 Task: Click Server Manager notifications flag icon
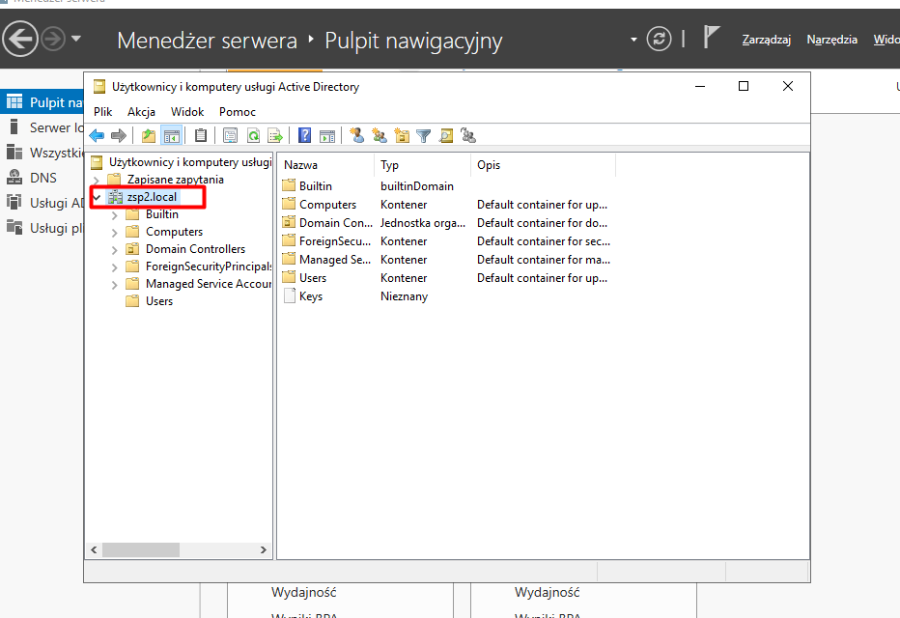point(711,39)
